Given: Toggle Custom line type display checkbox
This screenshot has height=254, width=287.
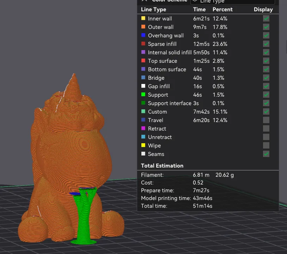Looking at the screenshot, I should click(266, 111).
